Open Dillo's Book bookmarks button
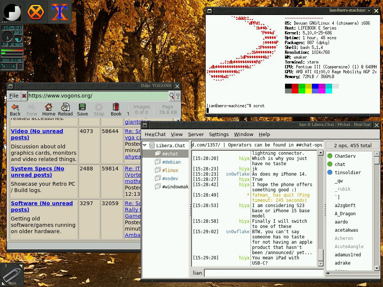Viewport: 383px width, 287px height. click(116, 109)
